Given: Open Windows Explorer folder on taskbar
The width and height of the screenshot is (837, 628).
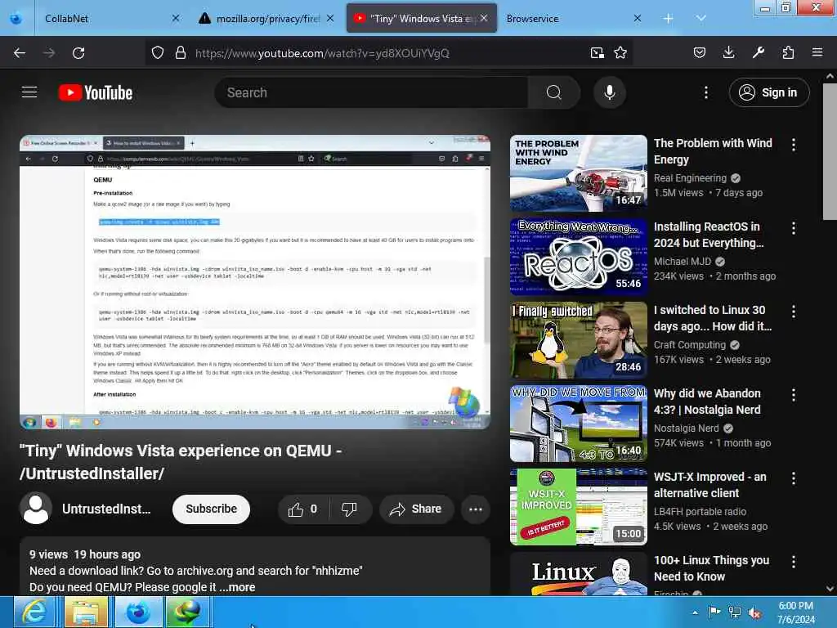Looking at the screenshot, I should coord(85,612).
